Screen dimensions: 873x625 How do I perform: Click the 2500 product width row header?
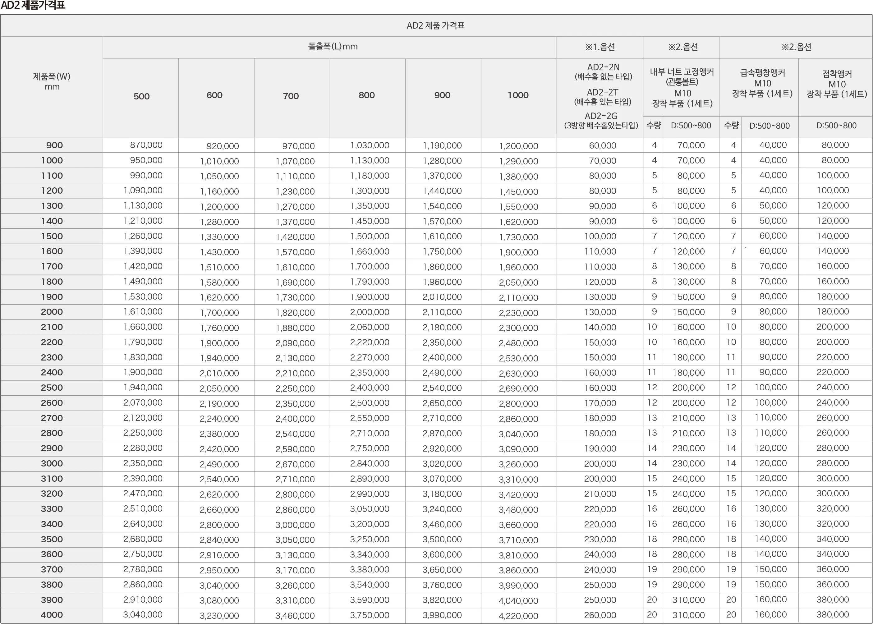point(52,388)
